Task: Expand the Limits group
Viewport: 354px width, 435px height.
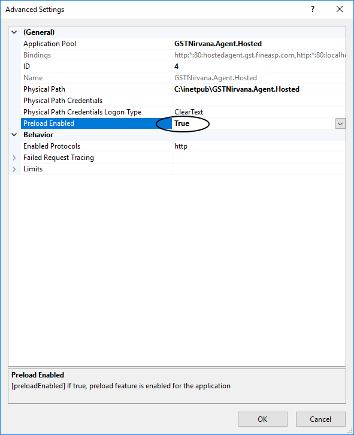Action: click(14, 169)
